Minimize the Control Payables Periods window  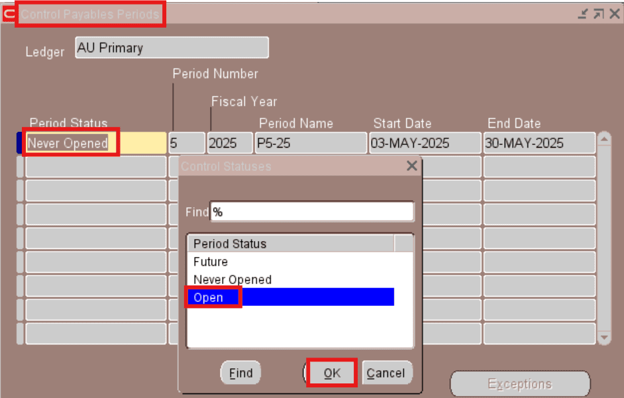[x=583, y=14]
